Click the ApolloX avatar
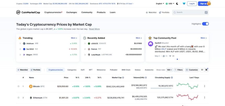This screenshot has height=106, width=225. coord(150,44)
